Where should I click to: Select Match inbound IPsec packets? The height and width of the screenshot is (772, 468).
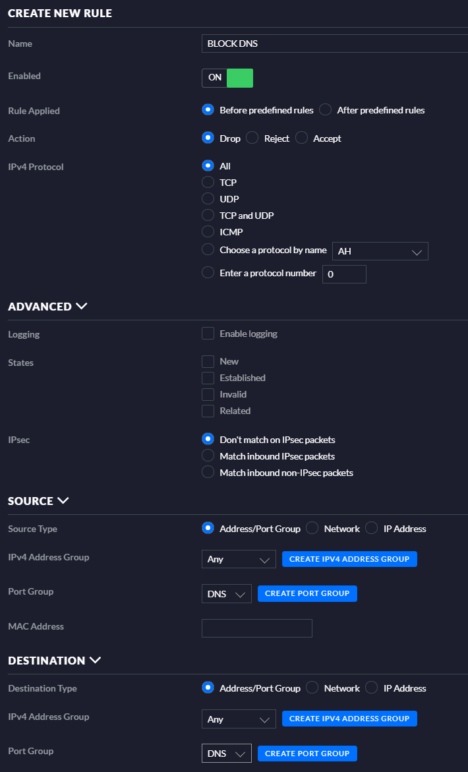tap(208, 456)
